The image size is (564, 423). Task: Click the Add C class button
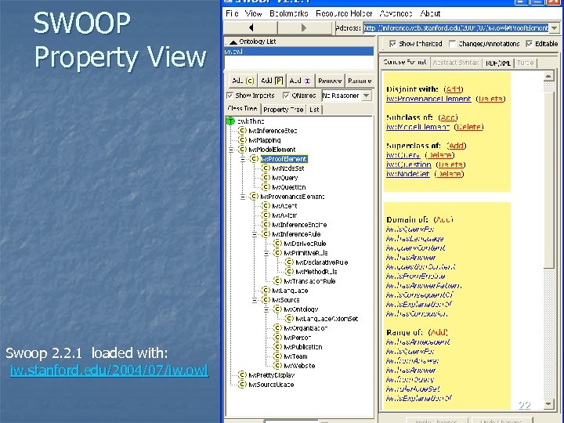[x=243, y=81]
